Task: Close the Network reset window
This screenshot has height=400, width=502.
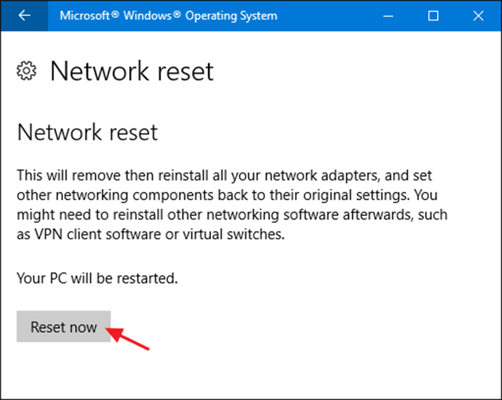Action: 478,16
